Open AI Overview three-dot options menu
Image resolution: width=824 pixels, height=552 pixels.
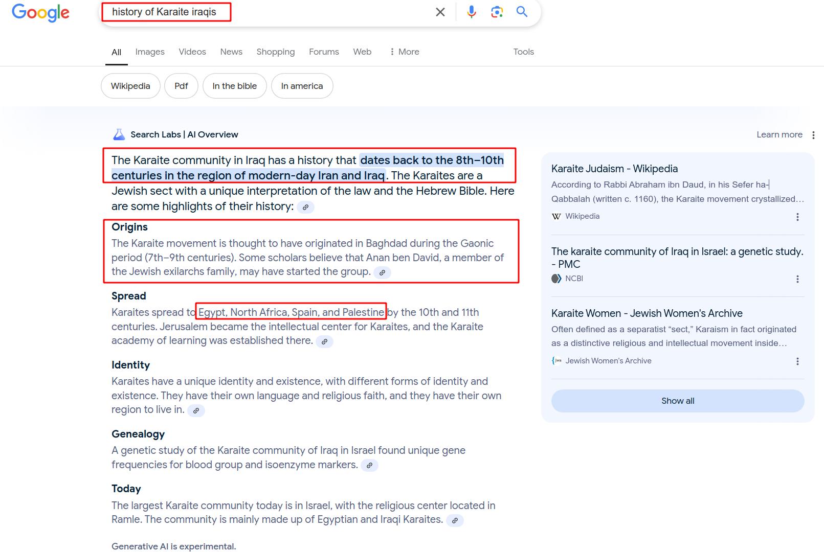pyautogui.click(x=813, y=135)
